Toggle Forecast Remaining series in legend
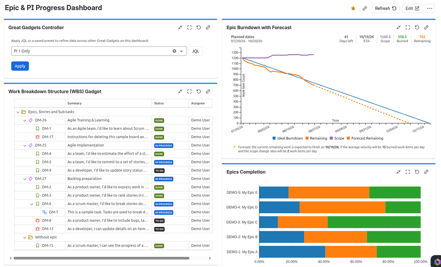The image size is (441, 267). [x=365, y=138]
